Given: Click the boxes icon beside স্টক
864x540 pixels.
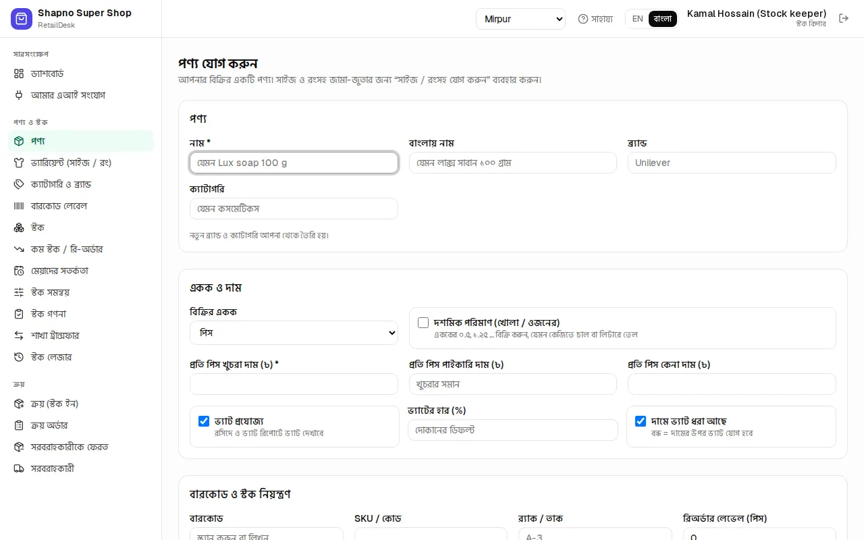Looking at the screenshot, I should 19,227.
